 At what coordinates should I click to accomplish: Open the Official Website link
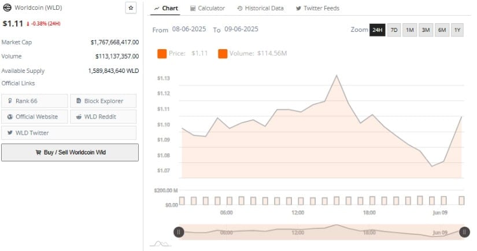click(34, 117)
